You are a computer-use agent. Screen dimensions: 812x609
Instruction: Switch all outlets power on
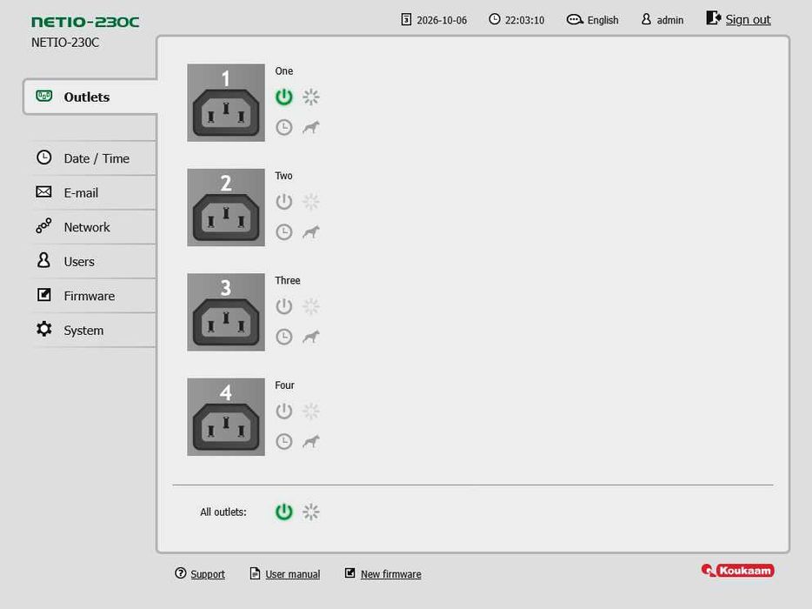tap(283, 512)
